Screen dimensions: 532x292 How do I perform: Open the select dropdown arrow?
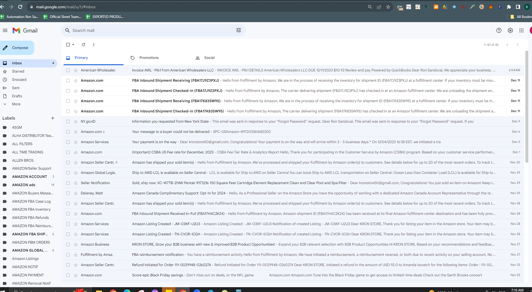click(x=73, y=45)
